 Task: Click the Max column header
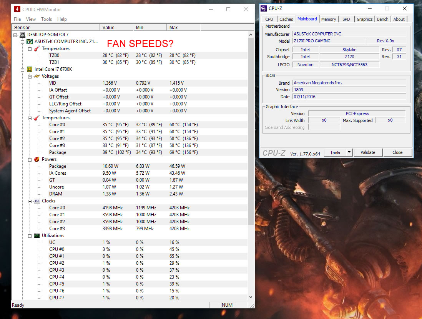click(183, 27)
